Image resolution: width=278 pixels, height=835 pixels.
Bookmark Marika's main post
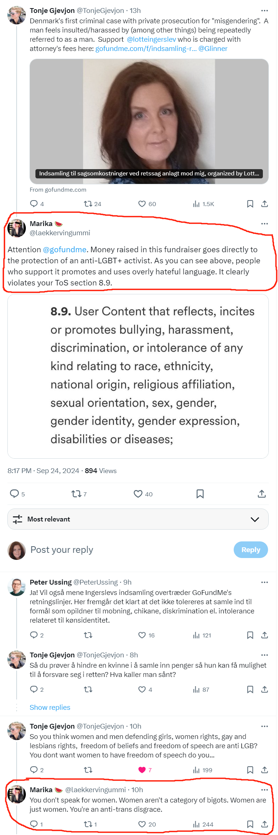click(x=200, y=494)
